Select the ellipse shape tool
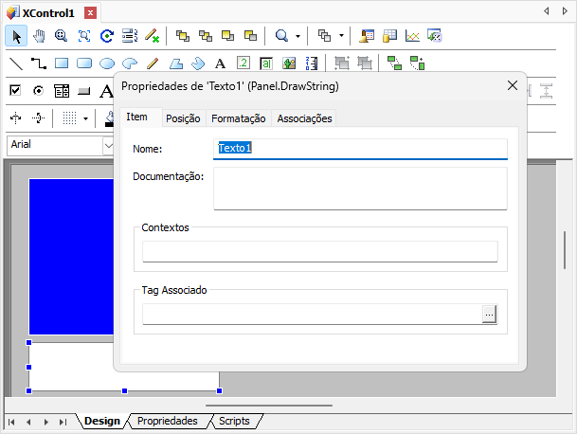The height and width of the screenshot is (434, 577). click(107, 63)
